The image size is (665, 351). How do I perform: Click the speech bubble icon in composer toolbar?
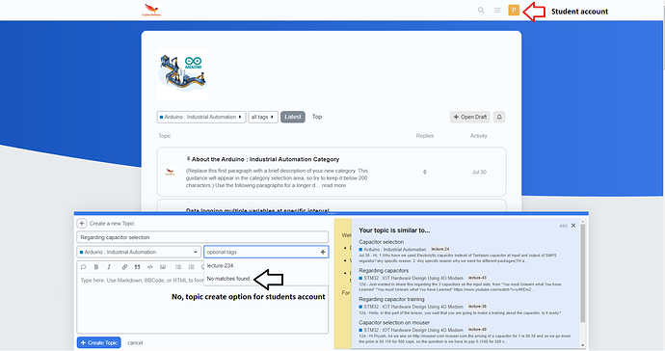point(84,267)
